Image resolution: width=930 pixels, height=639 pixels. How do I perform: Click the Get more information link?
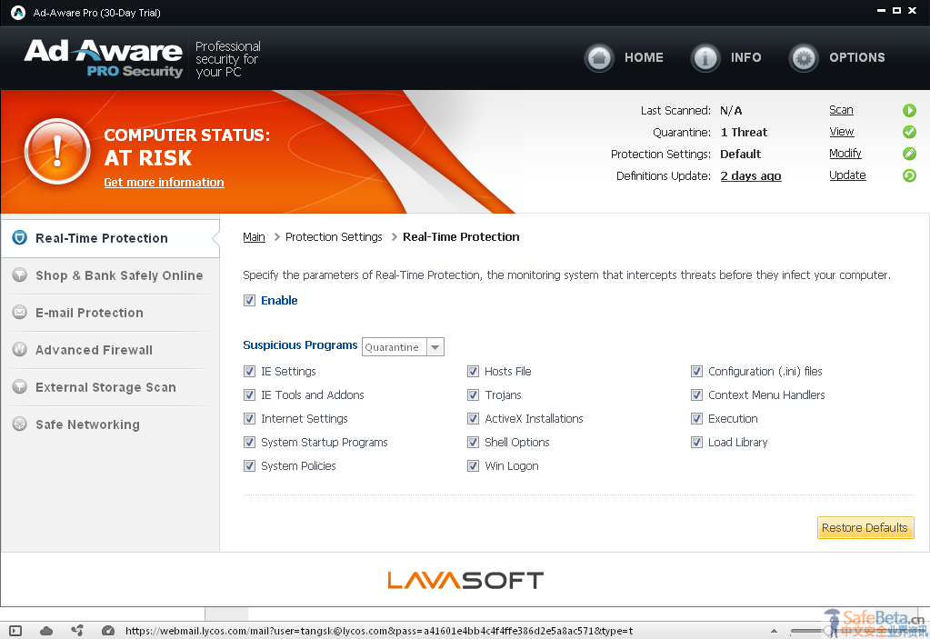pyautogui.click(x=164, y=183)
